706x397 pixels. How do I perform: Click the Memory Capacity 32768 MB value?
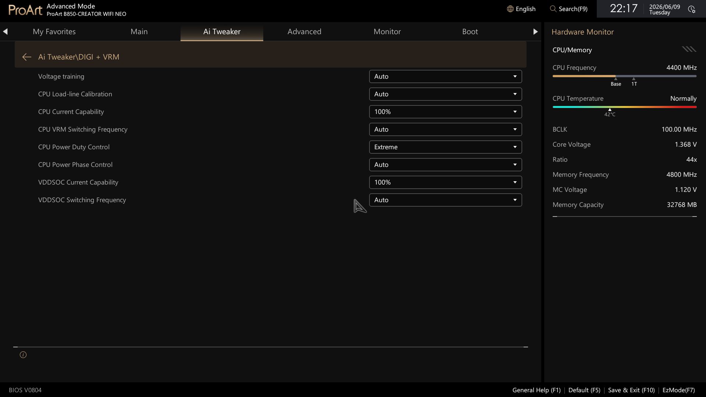point(682,205)
